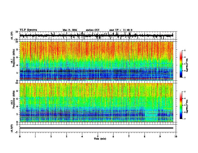The width and height of the screenshot is (198, 153).
Task: Click time axis tick label "0"
Action: click(x=20, y=136)
